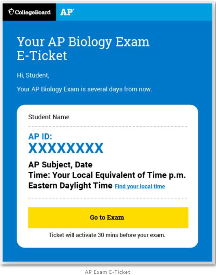
Task: Click the upper dashed divider under Student Name
Action: [x=107, y=126]
